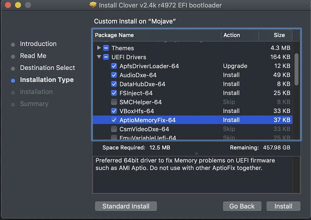This screenshot has width=311, height=220.
Task: Click the UEFI Drivers row label
Action: click(x=129, y=57)
